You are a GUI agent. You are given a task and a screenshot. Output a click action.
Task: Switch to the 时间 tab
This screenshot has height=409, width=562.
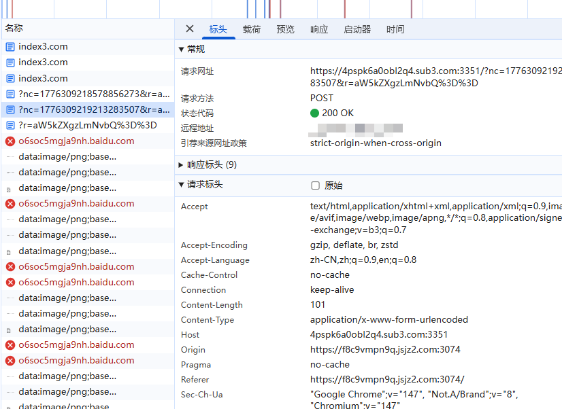[x=395, y=29]
